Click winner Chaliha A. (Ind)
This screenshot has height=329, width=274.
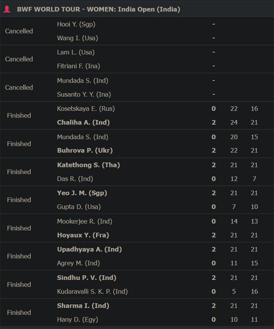point(83,122)
